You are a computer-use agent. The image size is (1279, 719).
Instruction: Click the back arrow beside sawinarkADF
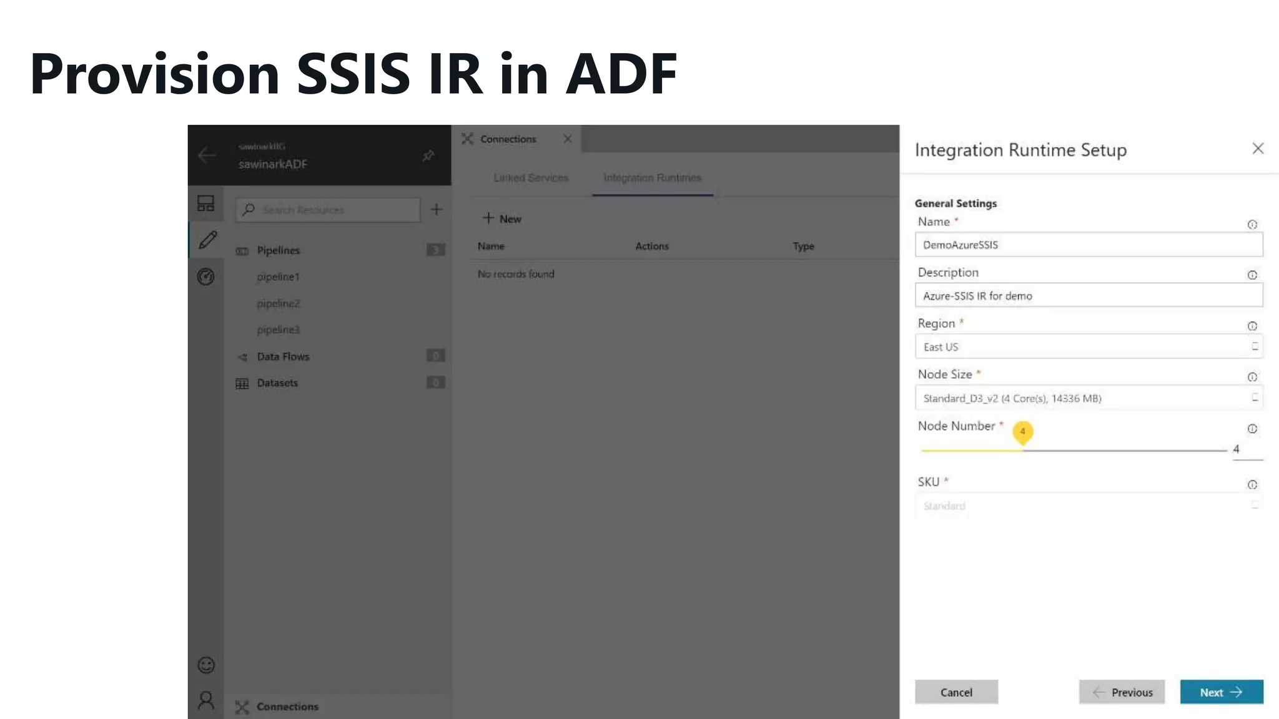(207, 155)
